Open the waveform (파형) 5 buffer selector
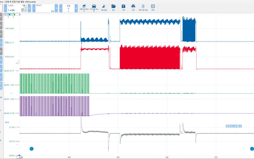254x159 pixels. click(68, 8)
